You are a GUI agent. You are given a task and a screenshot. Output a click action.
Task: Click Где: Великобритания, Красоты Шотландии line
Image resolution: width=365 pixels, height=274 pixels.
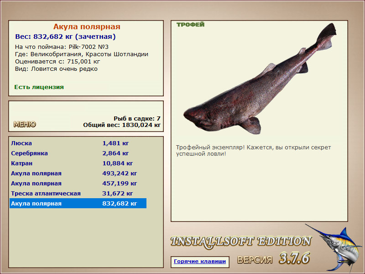[82, 54]
